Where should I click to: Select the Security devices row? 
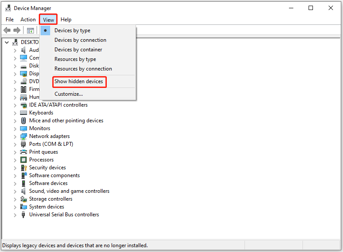pos(48,168)
